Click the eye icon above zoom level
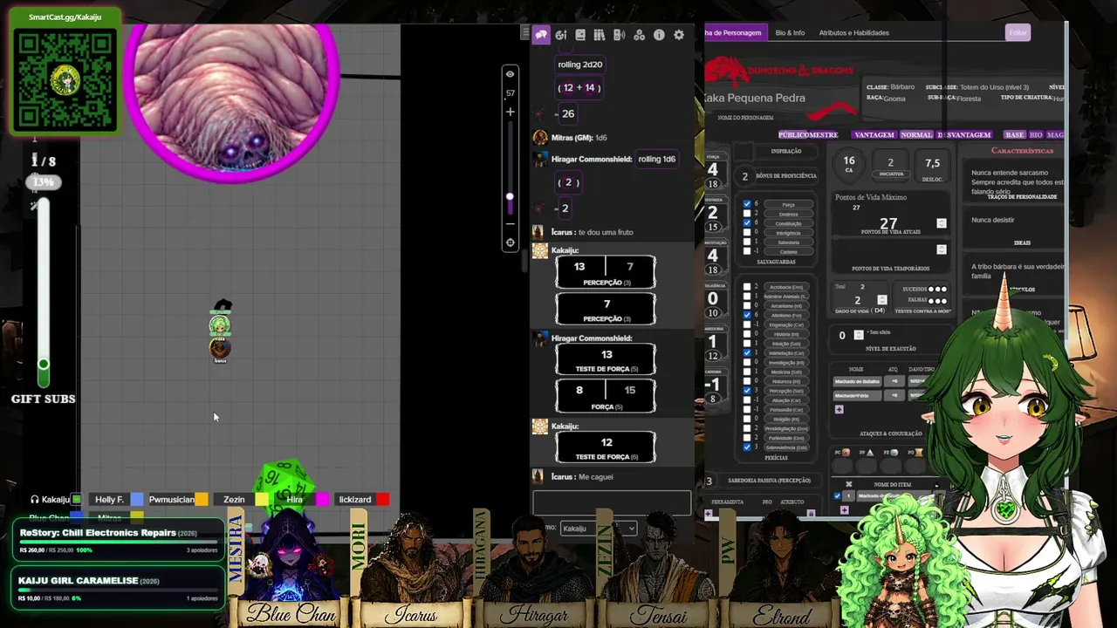The image size is (1117, 628). (x=511, y=74)
